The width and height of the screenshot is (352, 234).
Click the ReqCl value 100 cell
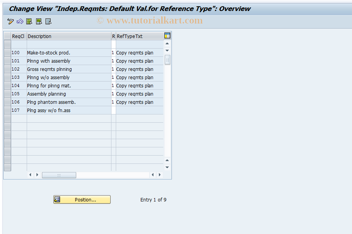(19, 53)
